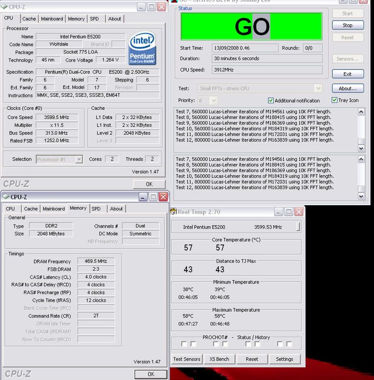
Task: Switch to Mainboard tab in top CPU-Z
Action: pos(52,19)
